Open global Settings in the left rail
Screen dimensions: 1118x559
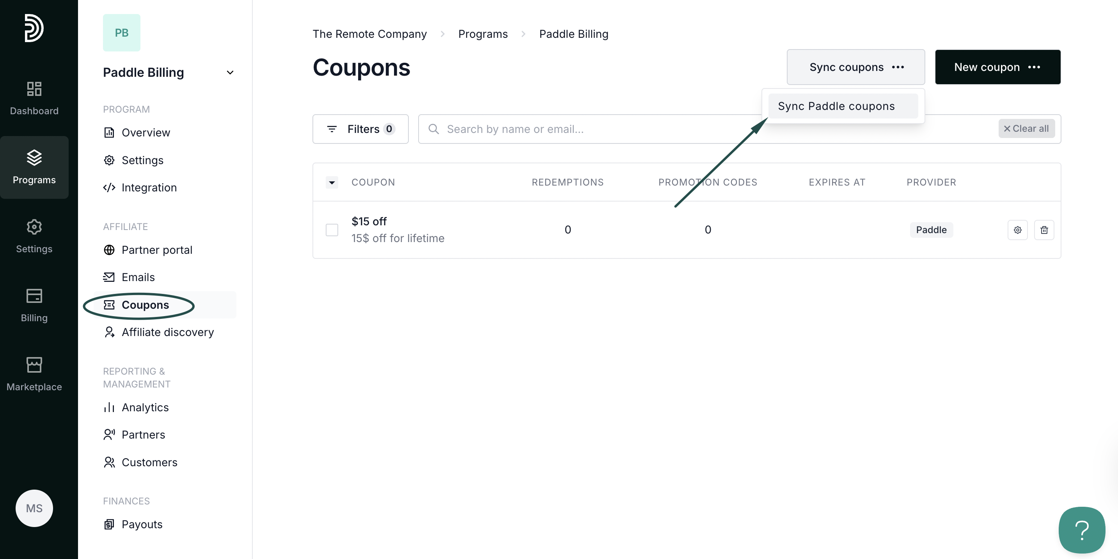(x=34, y=236)
